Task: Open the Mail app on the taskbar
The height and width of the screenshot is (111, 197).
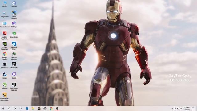Action: 45,109
